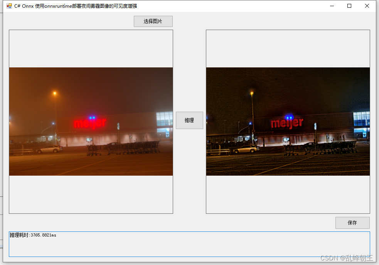Viewport: 379px width, 265px height.
Task: Run inference using the 推理 button
Action: pyautogui.click(x=189, y=120)
